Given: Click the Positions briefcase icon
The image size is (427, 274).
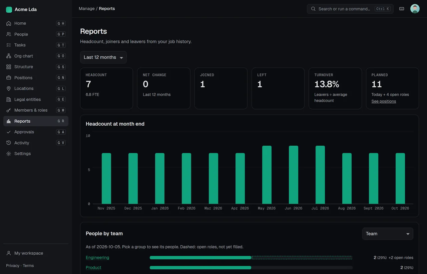Looking at the screenshot, I should point(9,78).
